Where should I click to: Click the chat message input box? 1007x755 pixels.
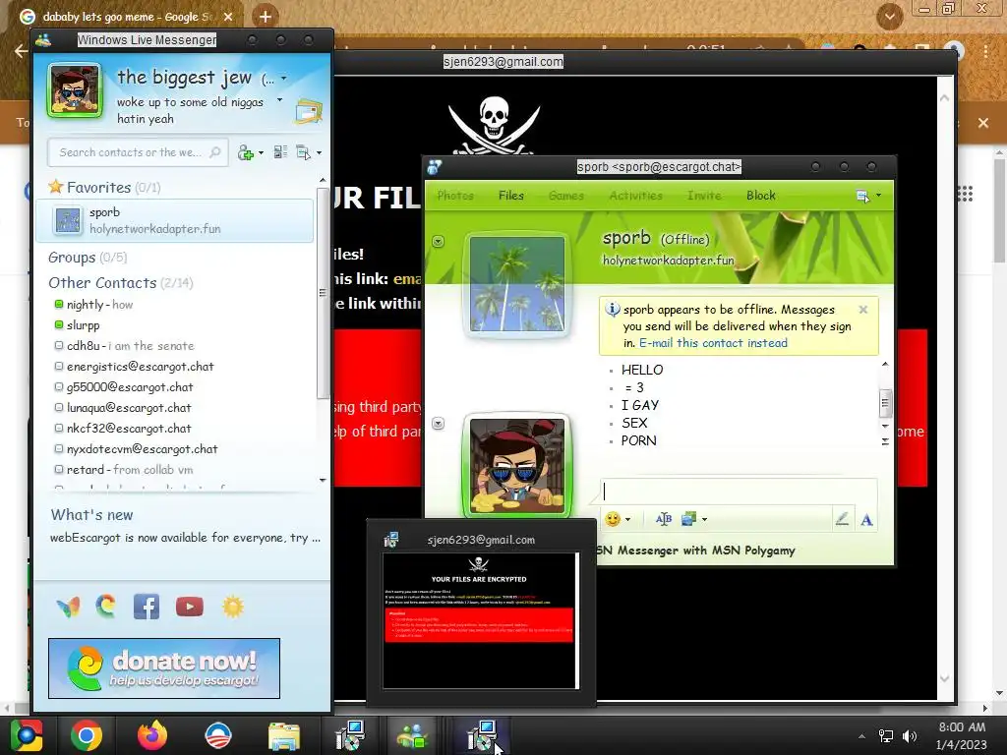739,492
